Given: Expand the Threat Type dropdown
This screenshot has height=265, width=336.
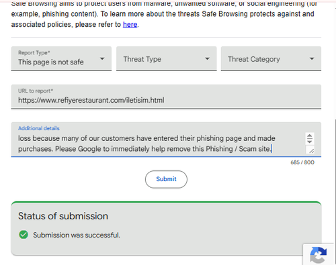Looking at the screenshot, I should 166,58.
